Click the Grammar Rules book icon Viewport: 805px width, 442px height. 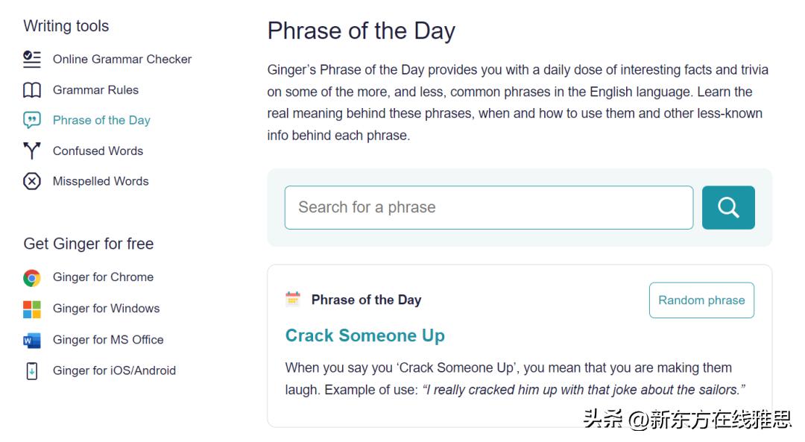(x=32, y=90)
